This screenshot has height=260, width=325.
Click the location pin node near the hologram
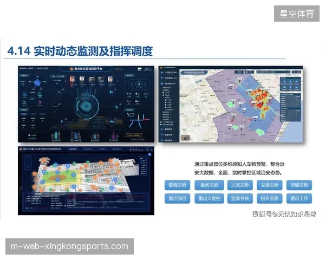(x=62, y=121)
